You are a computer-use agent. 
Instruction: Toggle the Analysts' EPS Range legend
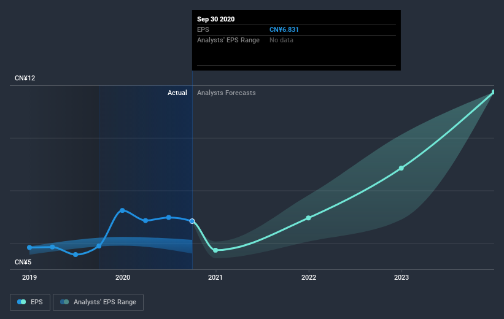click(x=98, y=302)
